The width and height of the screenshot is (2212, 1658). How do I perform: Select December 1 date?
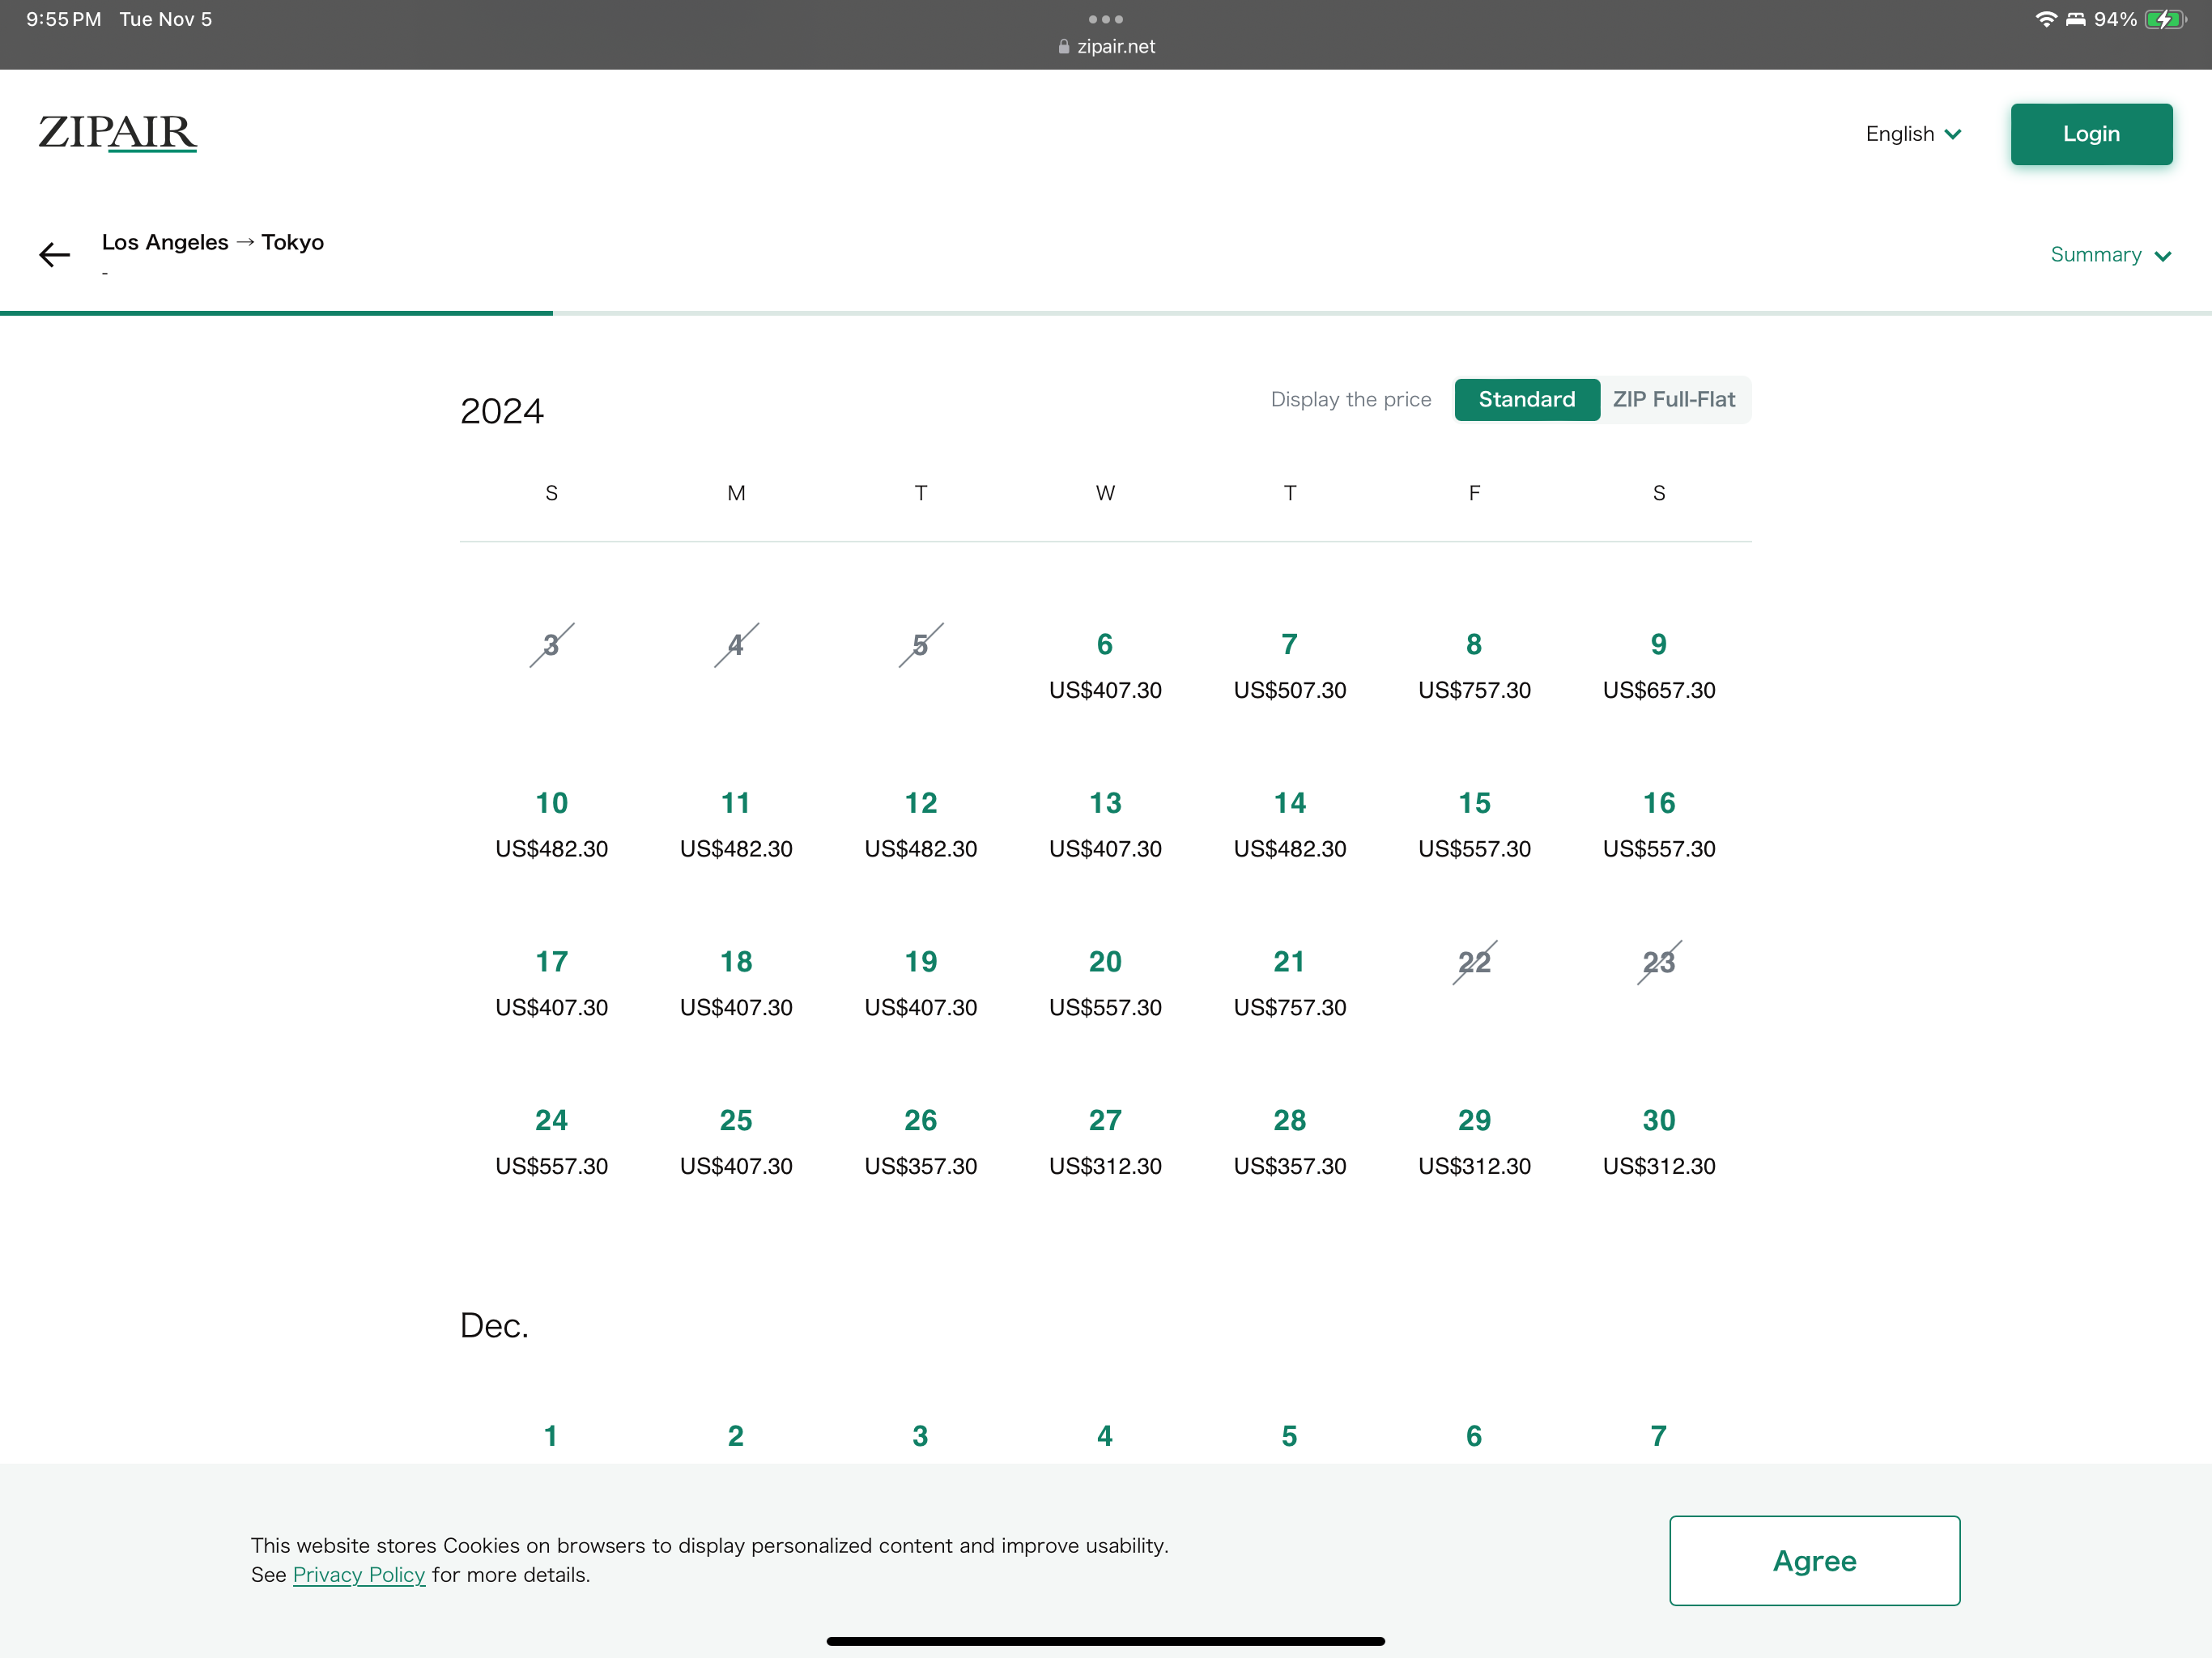pyautogui.click(x=551, y=1436)
